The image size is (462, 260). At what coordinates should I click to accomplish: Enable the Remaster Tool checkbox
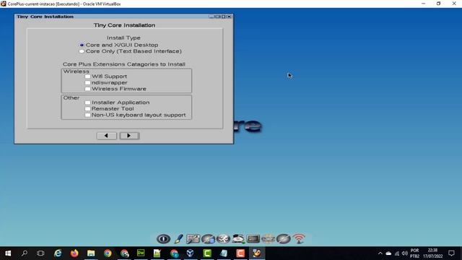pos(87,109)
